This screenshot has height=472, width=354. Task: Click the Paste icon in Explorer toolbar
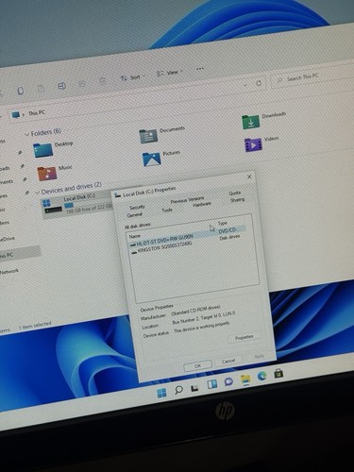point(42,89)
